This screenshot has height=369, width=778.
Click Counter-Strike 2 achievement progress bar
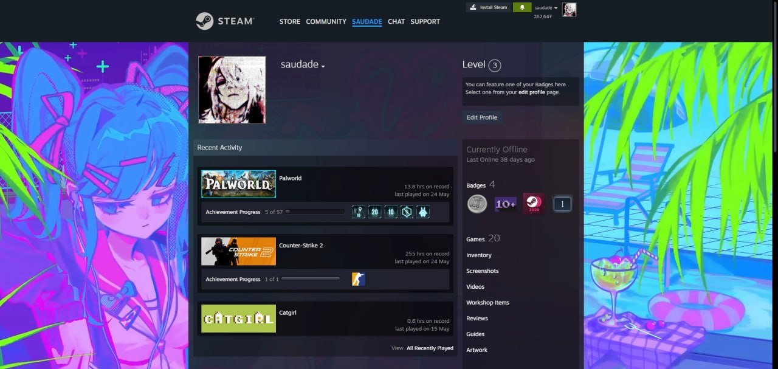(x=311, y=279)
